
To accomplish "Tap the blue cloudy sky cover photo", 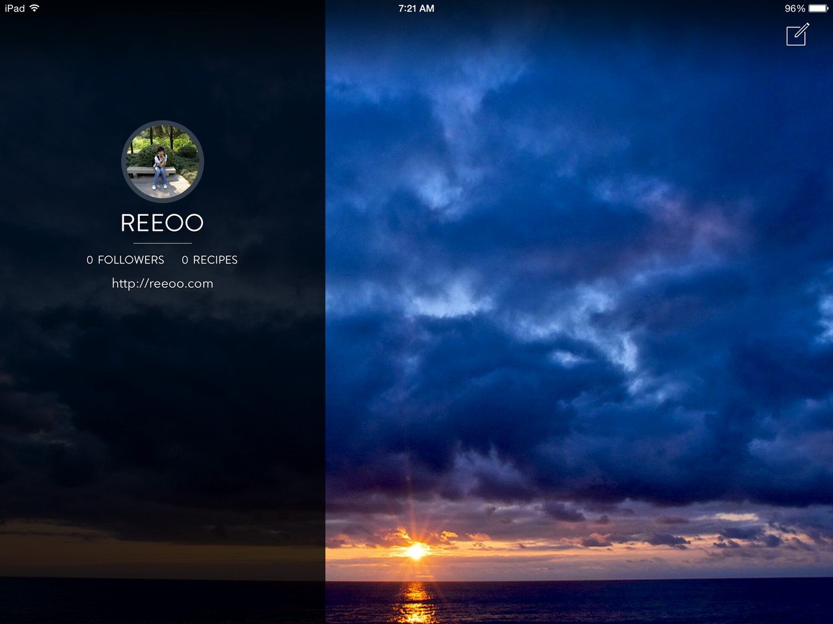I will (x=579, y=260).
